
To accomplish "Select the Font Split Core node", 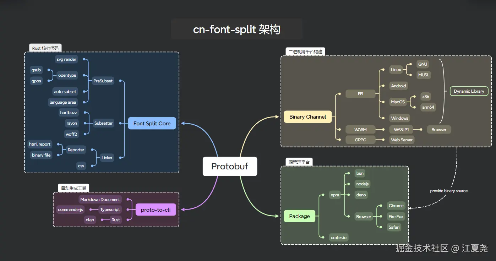I will click(x=152, y=124).
